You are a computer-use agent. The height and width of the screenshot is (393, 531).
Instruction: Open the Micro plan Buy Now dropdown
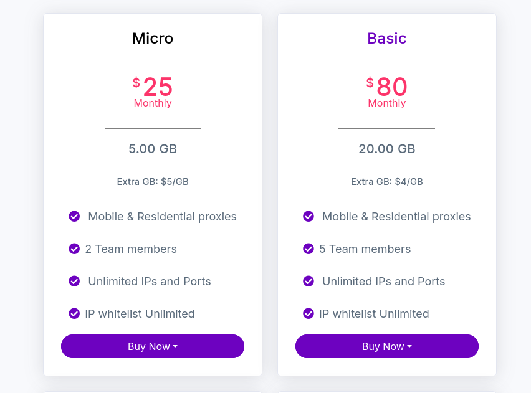[x=153, y=346]
